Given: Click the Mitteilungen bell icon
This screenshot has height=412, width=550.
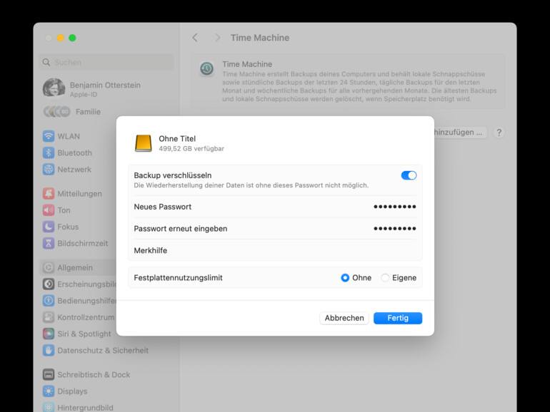Looking at the screenshot, I should pos(49,193).
